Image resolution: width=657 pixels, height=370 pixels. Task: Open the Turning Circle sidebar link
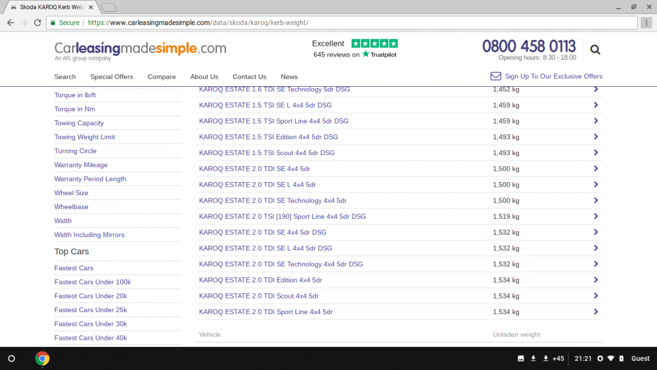[x=75, y=151]
